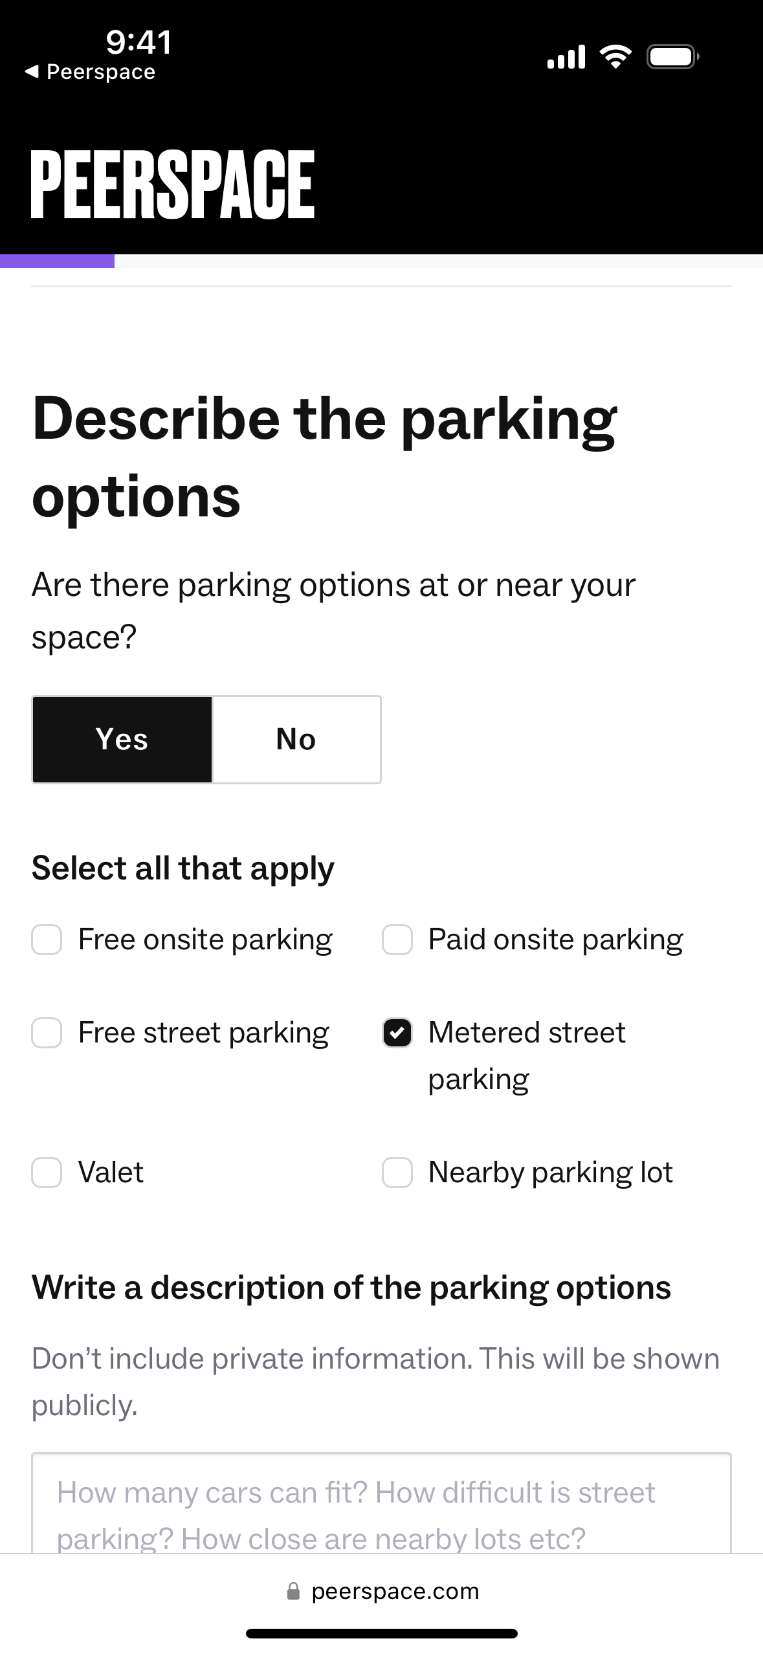763x1654 pixels.
Task: Select No for parking options
Action: point(296,740)
